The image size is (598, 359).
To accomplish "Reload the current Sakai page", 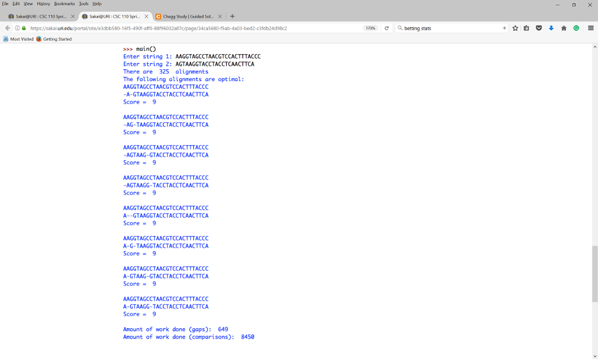I will (387, 27).
